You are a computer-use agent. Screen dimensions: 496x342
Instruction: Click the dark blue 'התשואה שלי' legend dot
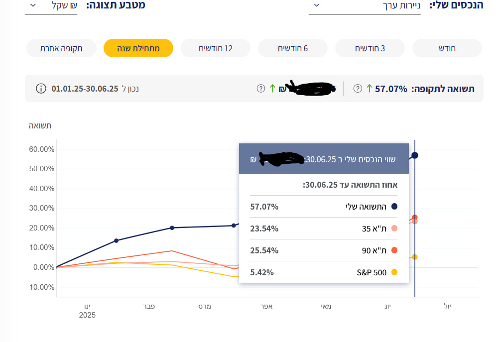[394, 207]
